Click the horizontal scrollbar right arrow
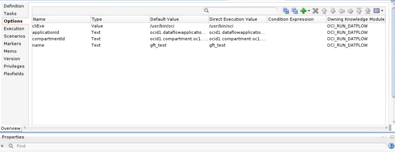Screen dimensions: 395x152 tap(387, 128)
